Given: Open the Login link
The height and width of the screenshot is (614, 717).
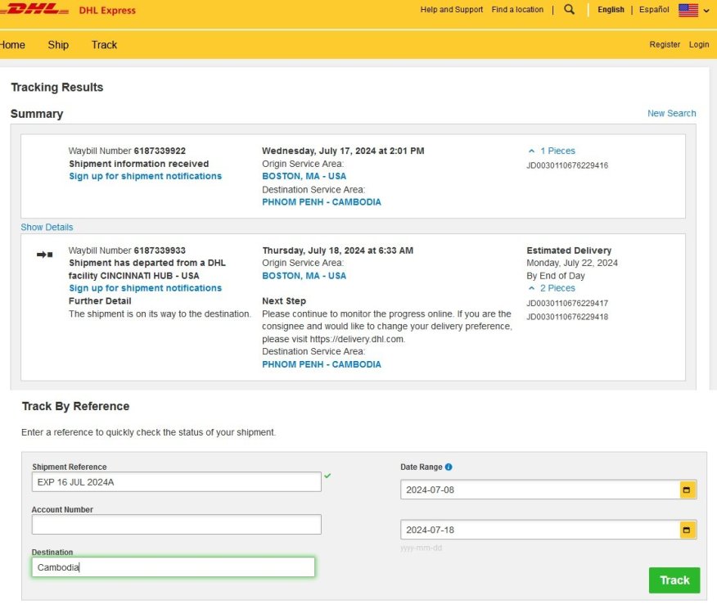Looking at the screenshot, I should [699, 44].
